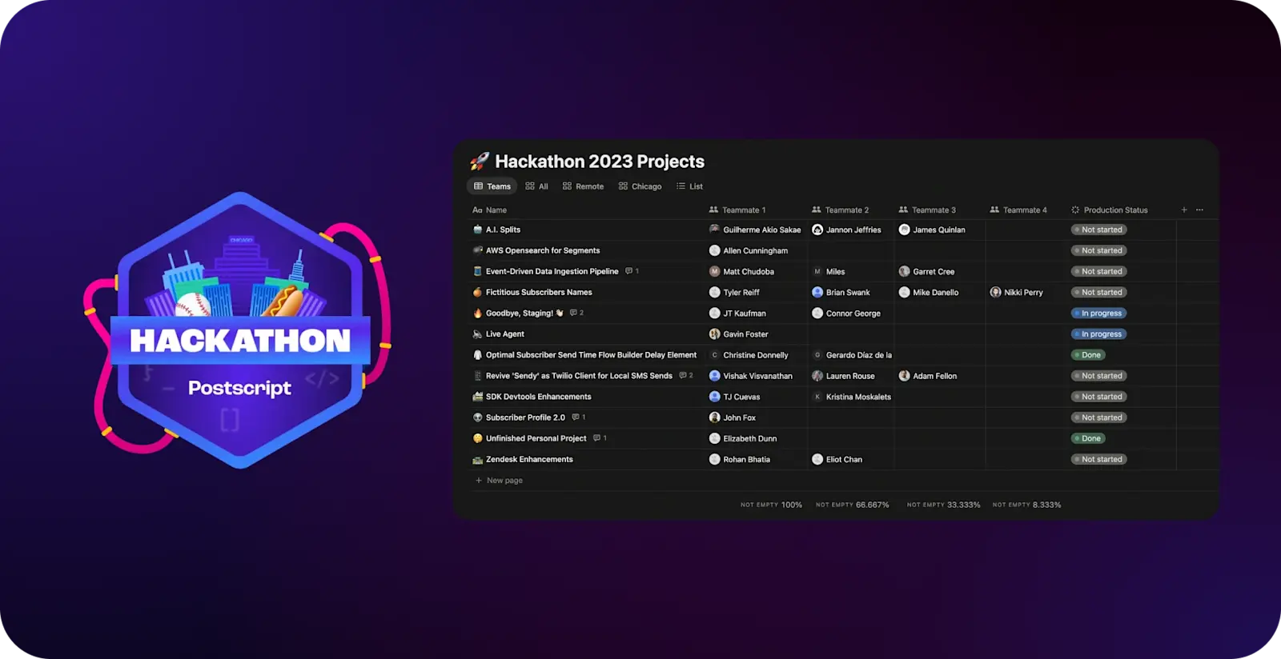
Task: Click John Fox avatar icon
Action: click(x=715, y=417)
